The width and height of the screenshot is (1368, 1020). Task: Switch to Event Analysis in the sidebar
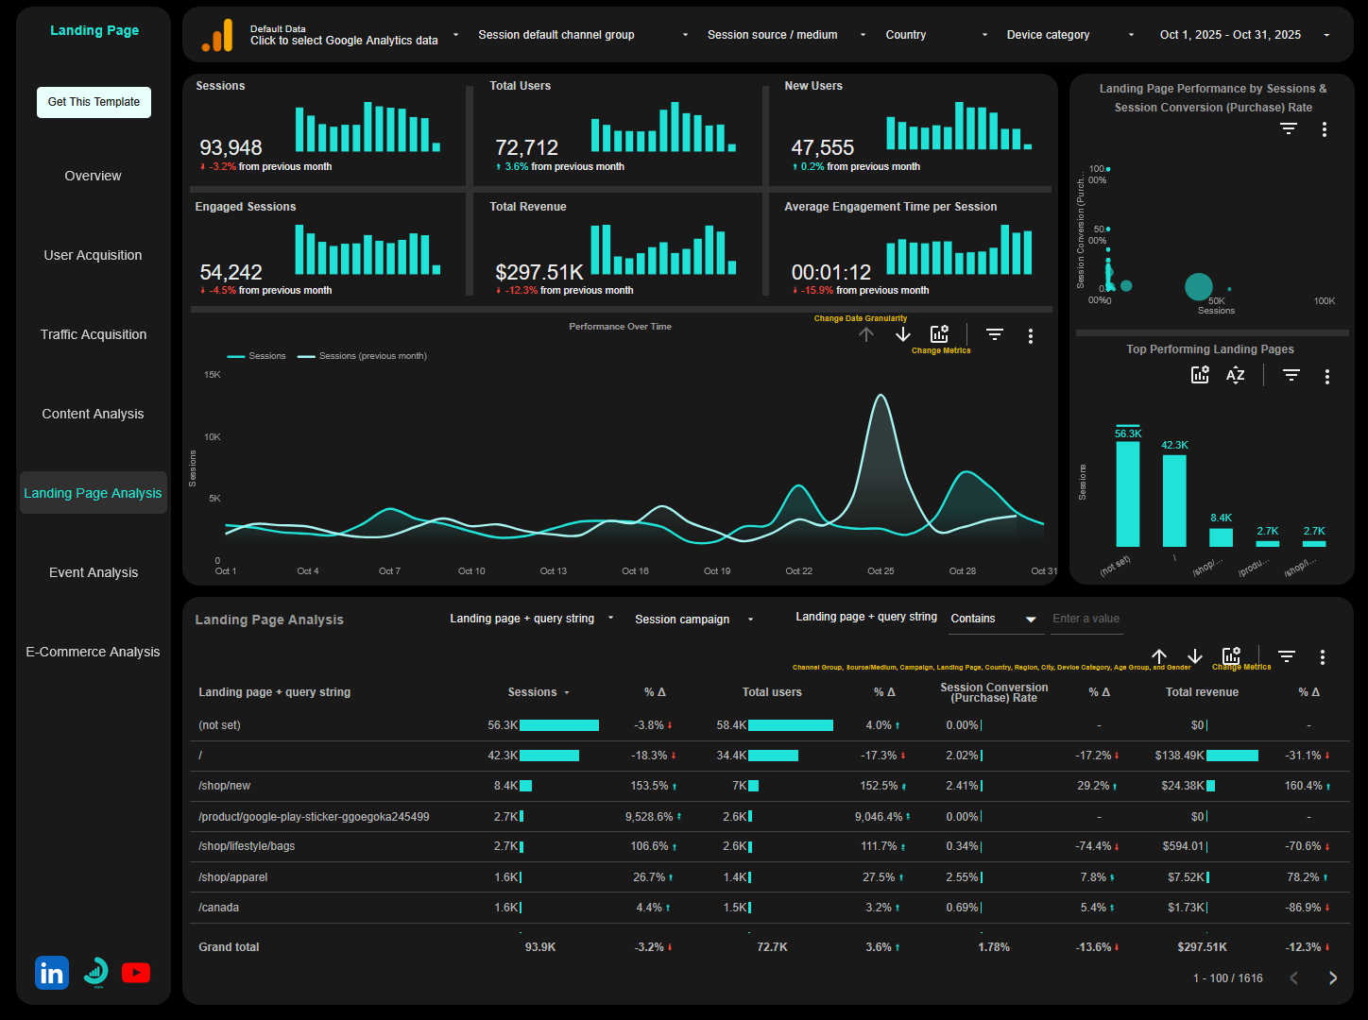pyautogui.click(x=93, y=571)
